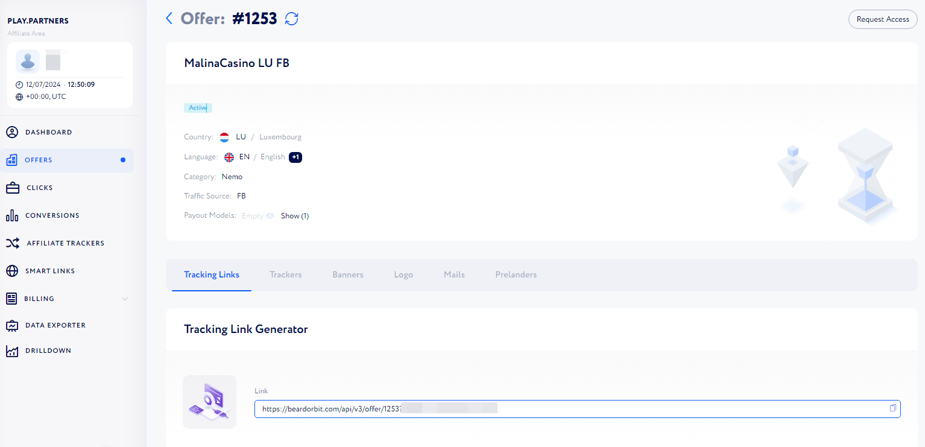The image size is (925, 447).
Task: Click the MalinaCasino LU FB title
Action: (237, 63)
